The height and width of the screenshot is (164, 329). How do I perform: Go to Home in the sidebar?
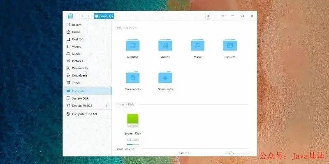(87, 32)
